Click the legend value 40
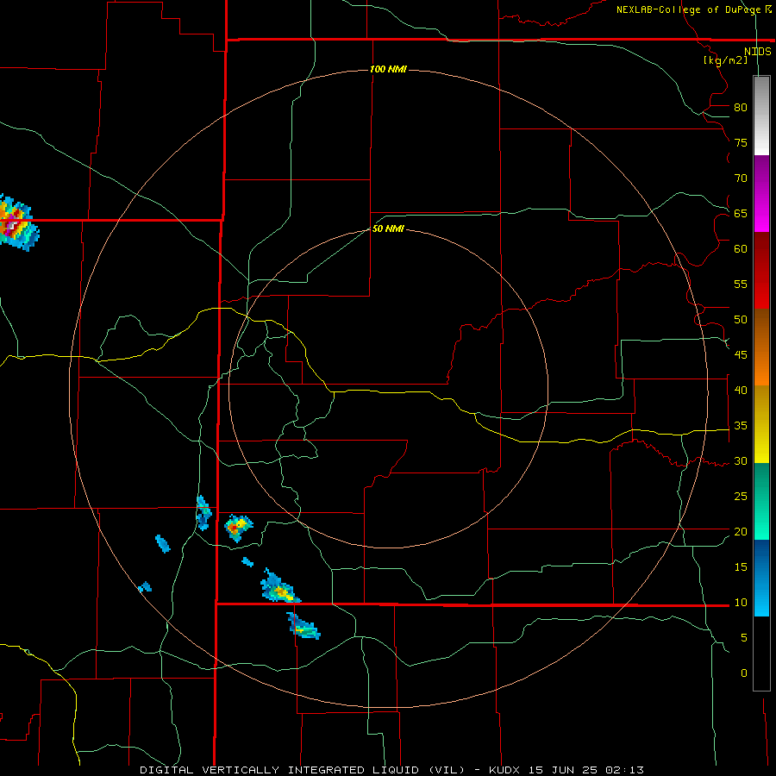The image size is (776, 776). point(741,390)
